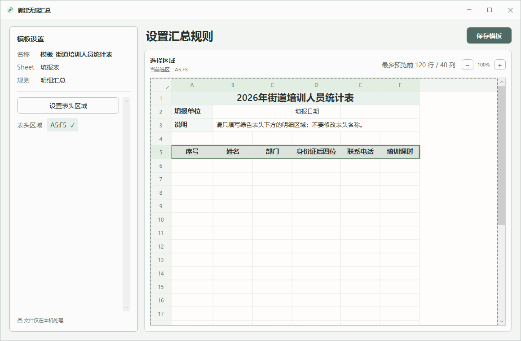Click the app logo icon in title bar
Viewport: 521px width, 341px height.
coord(10,10)
